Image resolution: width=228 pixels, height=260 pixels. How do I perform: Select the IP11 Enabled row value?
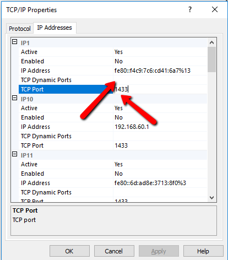point(160,174)
